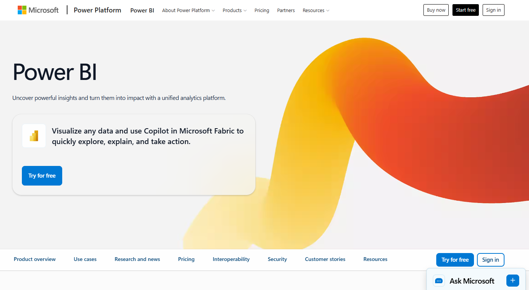Open Partners in the top navigation
529x290 pixels.
point(286,10)
